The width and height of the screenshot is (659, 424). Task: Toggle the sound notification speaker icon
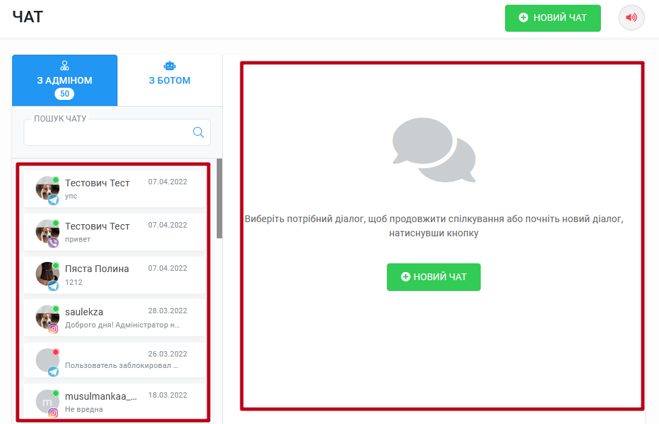click(x=631, y=18)
